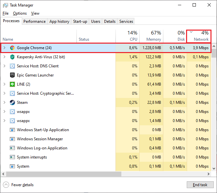
Task: Click the horizontal scrollbar left arrow
Action: click(x=3, y=174)
